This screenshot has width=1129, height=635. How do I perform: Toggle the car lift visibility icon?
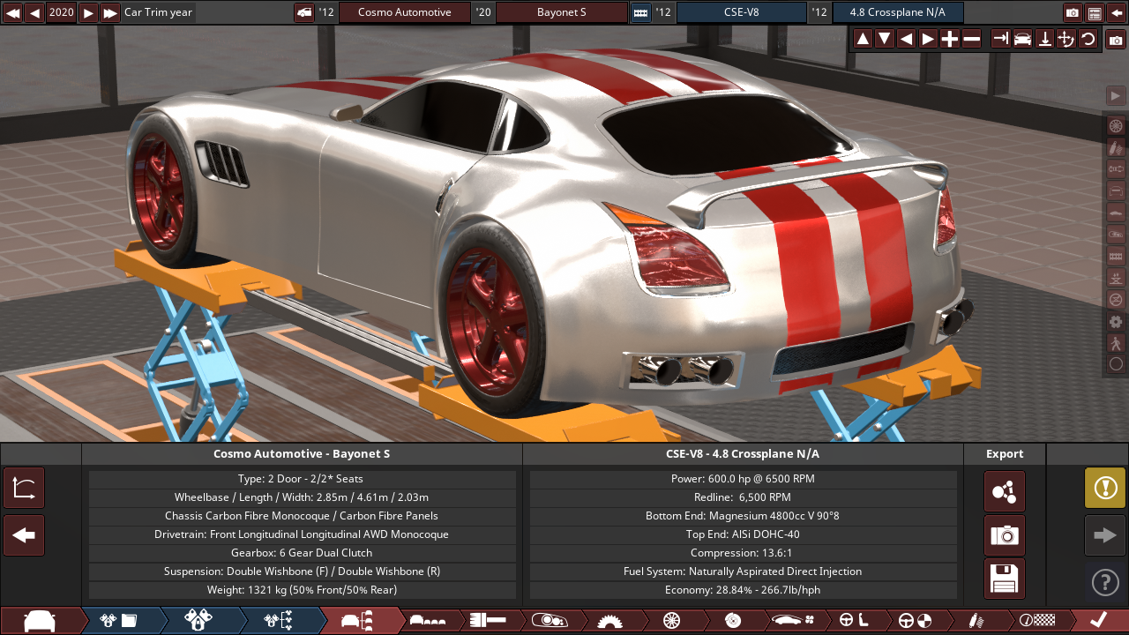[x=1116, y=278]
